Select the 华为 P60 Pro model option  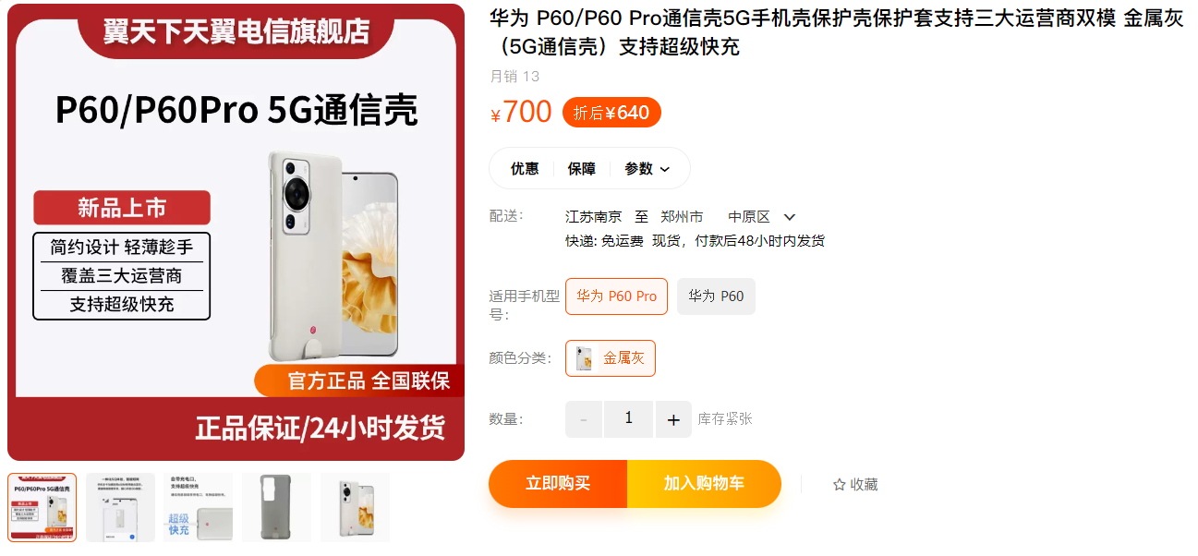click(x=616, y=296)
